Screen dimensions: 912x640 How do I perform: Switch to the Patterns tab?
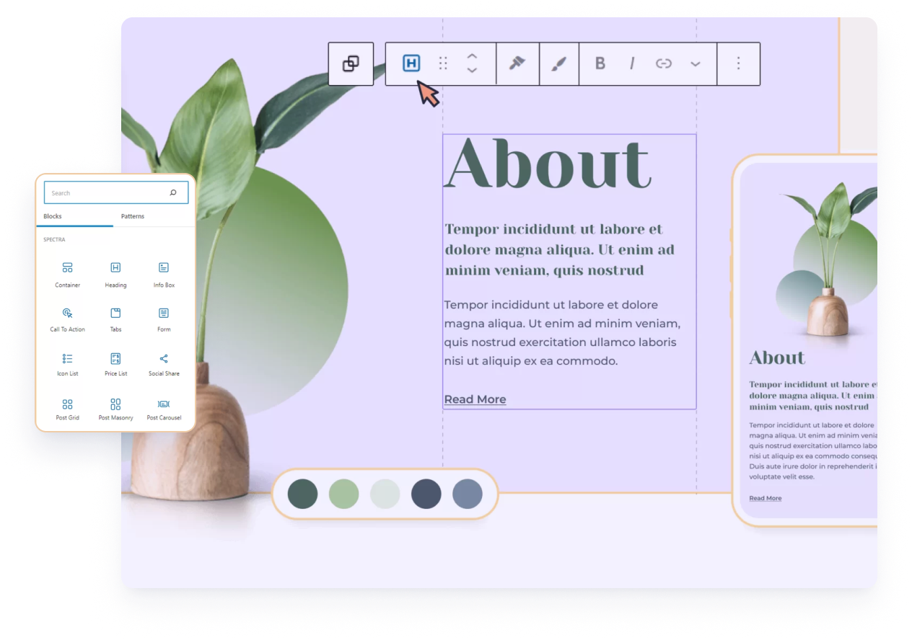(x=133, y=216)
